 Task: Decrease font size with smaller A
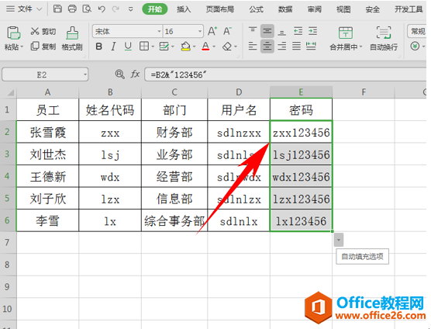[227, 31]
